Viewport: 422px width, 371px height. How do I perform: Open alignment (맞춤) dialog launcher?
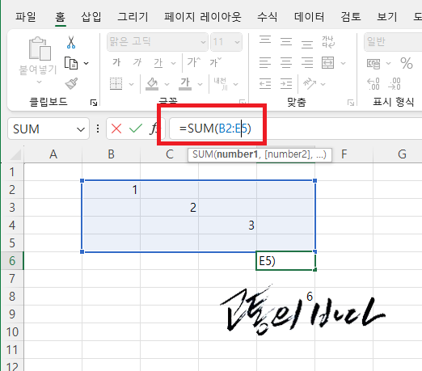pyautogui.click(x=351, y=103)
